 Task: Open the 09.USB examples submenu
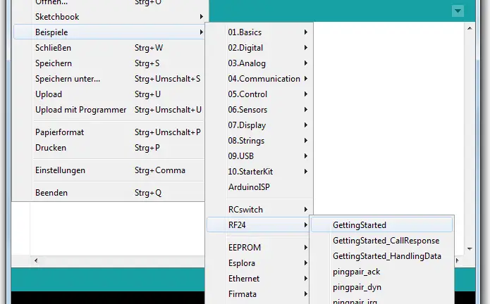tap(259, 156)
